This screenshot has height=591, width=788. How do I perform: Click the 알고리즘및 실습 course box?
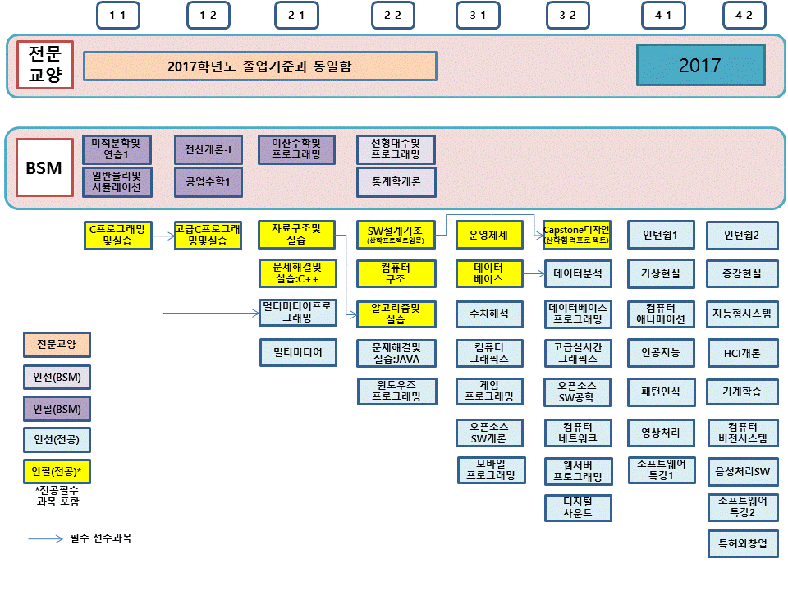[x=396, y=314]
